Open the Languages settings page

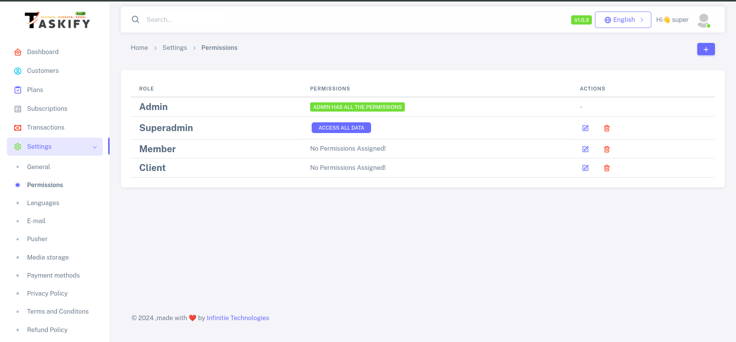pyautogui.click(x=43, y=203)
